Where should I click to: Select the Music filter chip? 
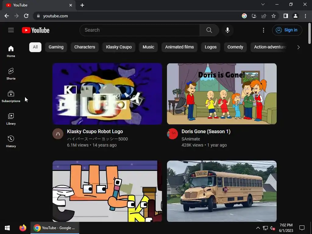[148, 47]
